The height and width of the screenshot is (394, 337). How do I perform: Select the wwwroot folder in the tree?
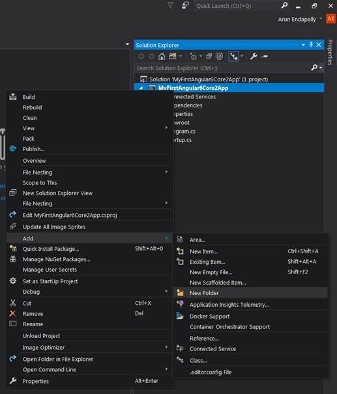pyautogui.click(x=182, y=122)
